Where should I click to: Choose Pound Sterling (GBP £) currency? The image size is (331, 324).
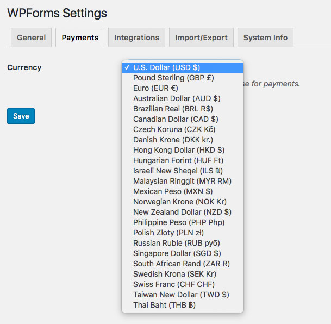pos(183,78)
